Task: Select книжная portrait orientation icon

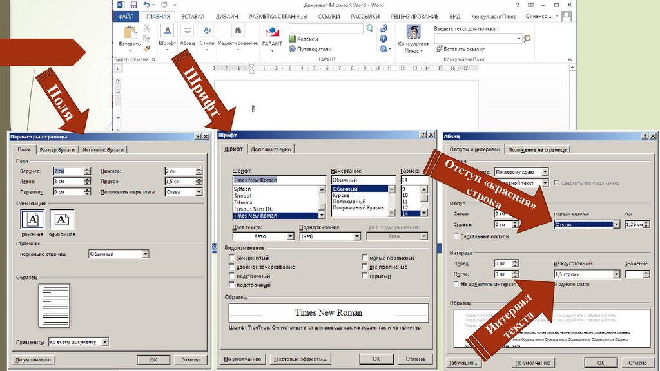Action: 32,220
